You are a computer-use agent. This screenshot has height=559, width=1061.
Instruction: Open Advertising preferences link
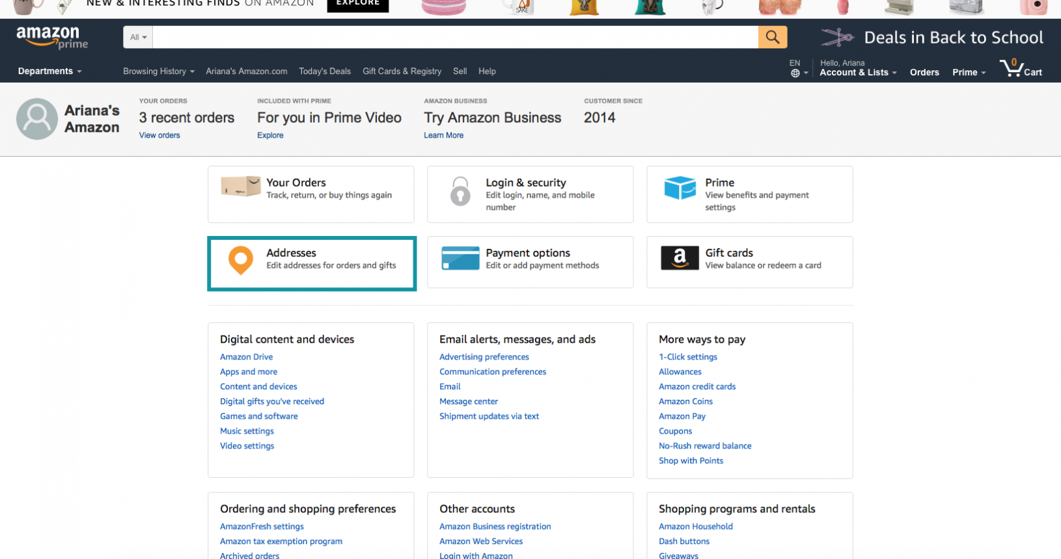tap(484, 357)
